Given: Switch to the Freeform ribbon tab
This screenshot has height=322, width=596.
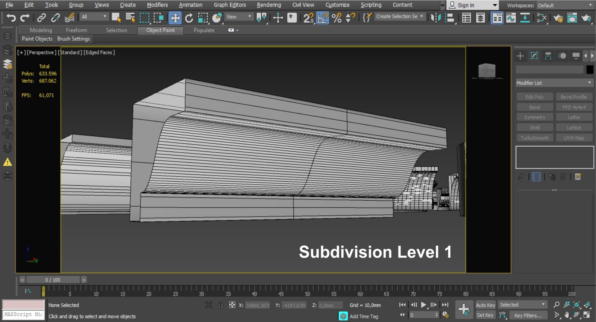Looking at the screenshot, I should 76,30.
